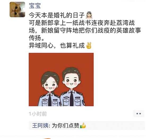Open the two-dot like and comment button

(139, 114)
